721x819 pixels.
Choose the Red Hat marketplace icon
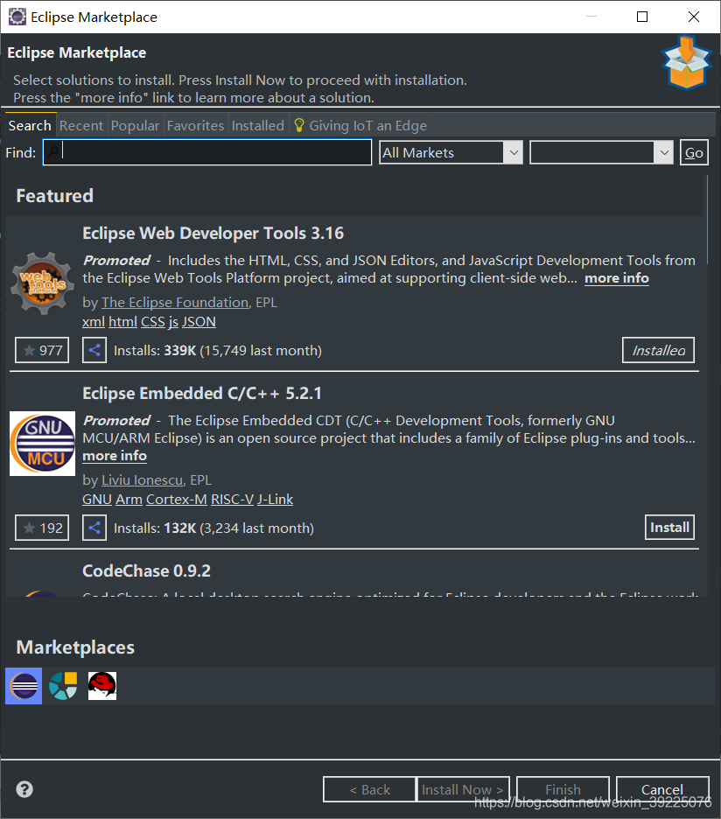(x=102, y=686)
